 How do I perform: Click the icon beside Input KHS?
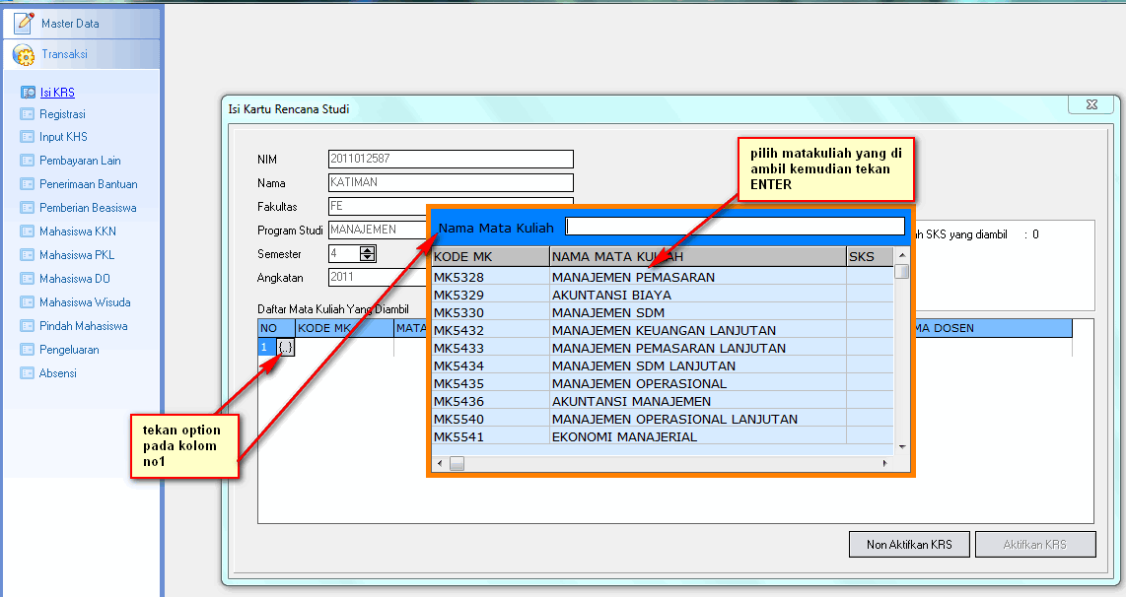(x=28, y=136)
